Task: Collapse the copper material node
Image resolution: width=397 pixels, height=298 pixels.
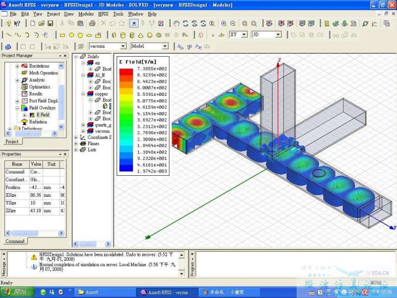Action: coord(83,94)
